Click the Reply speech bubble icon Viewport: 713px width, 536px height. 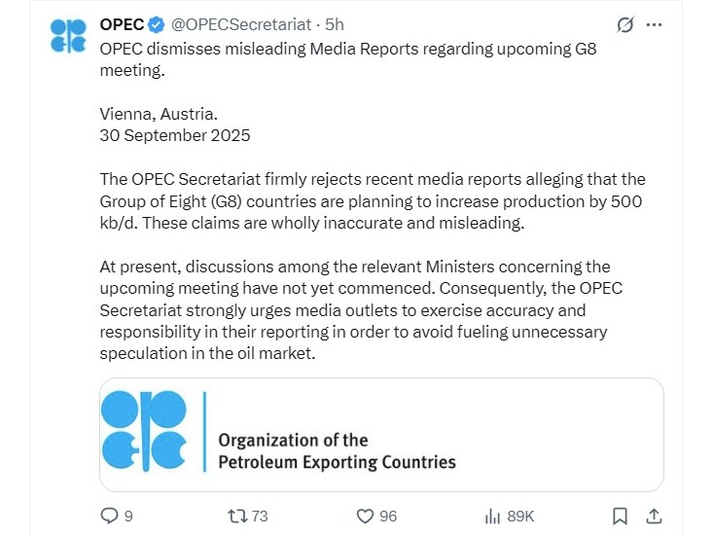click(108, 516)
